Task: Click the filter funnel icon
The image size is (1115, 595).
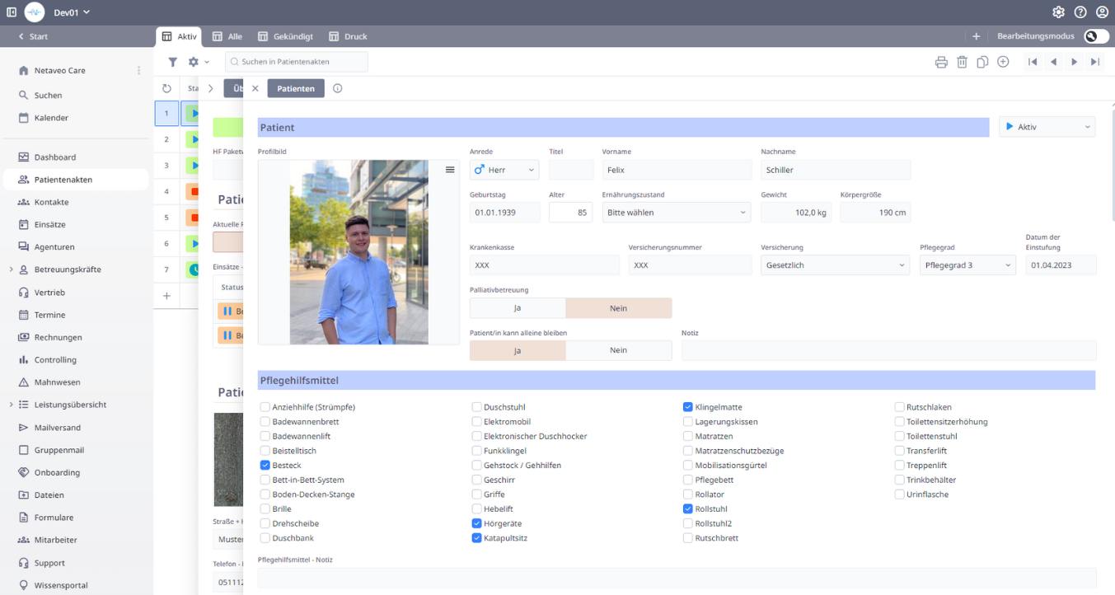Action: point(173,62)
